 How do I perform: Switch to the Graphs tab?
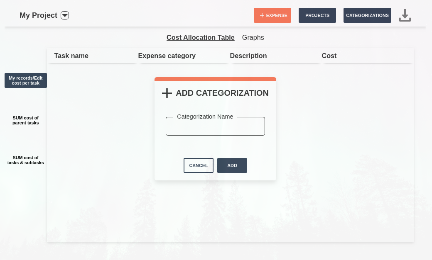point(253,37)
